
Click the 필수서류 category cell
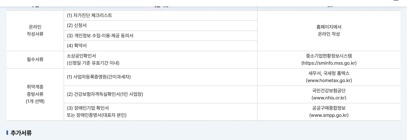35,60
